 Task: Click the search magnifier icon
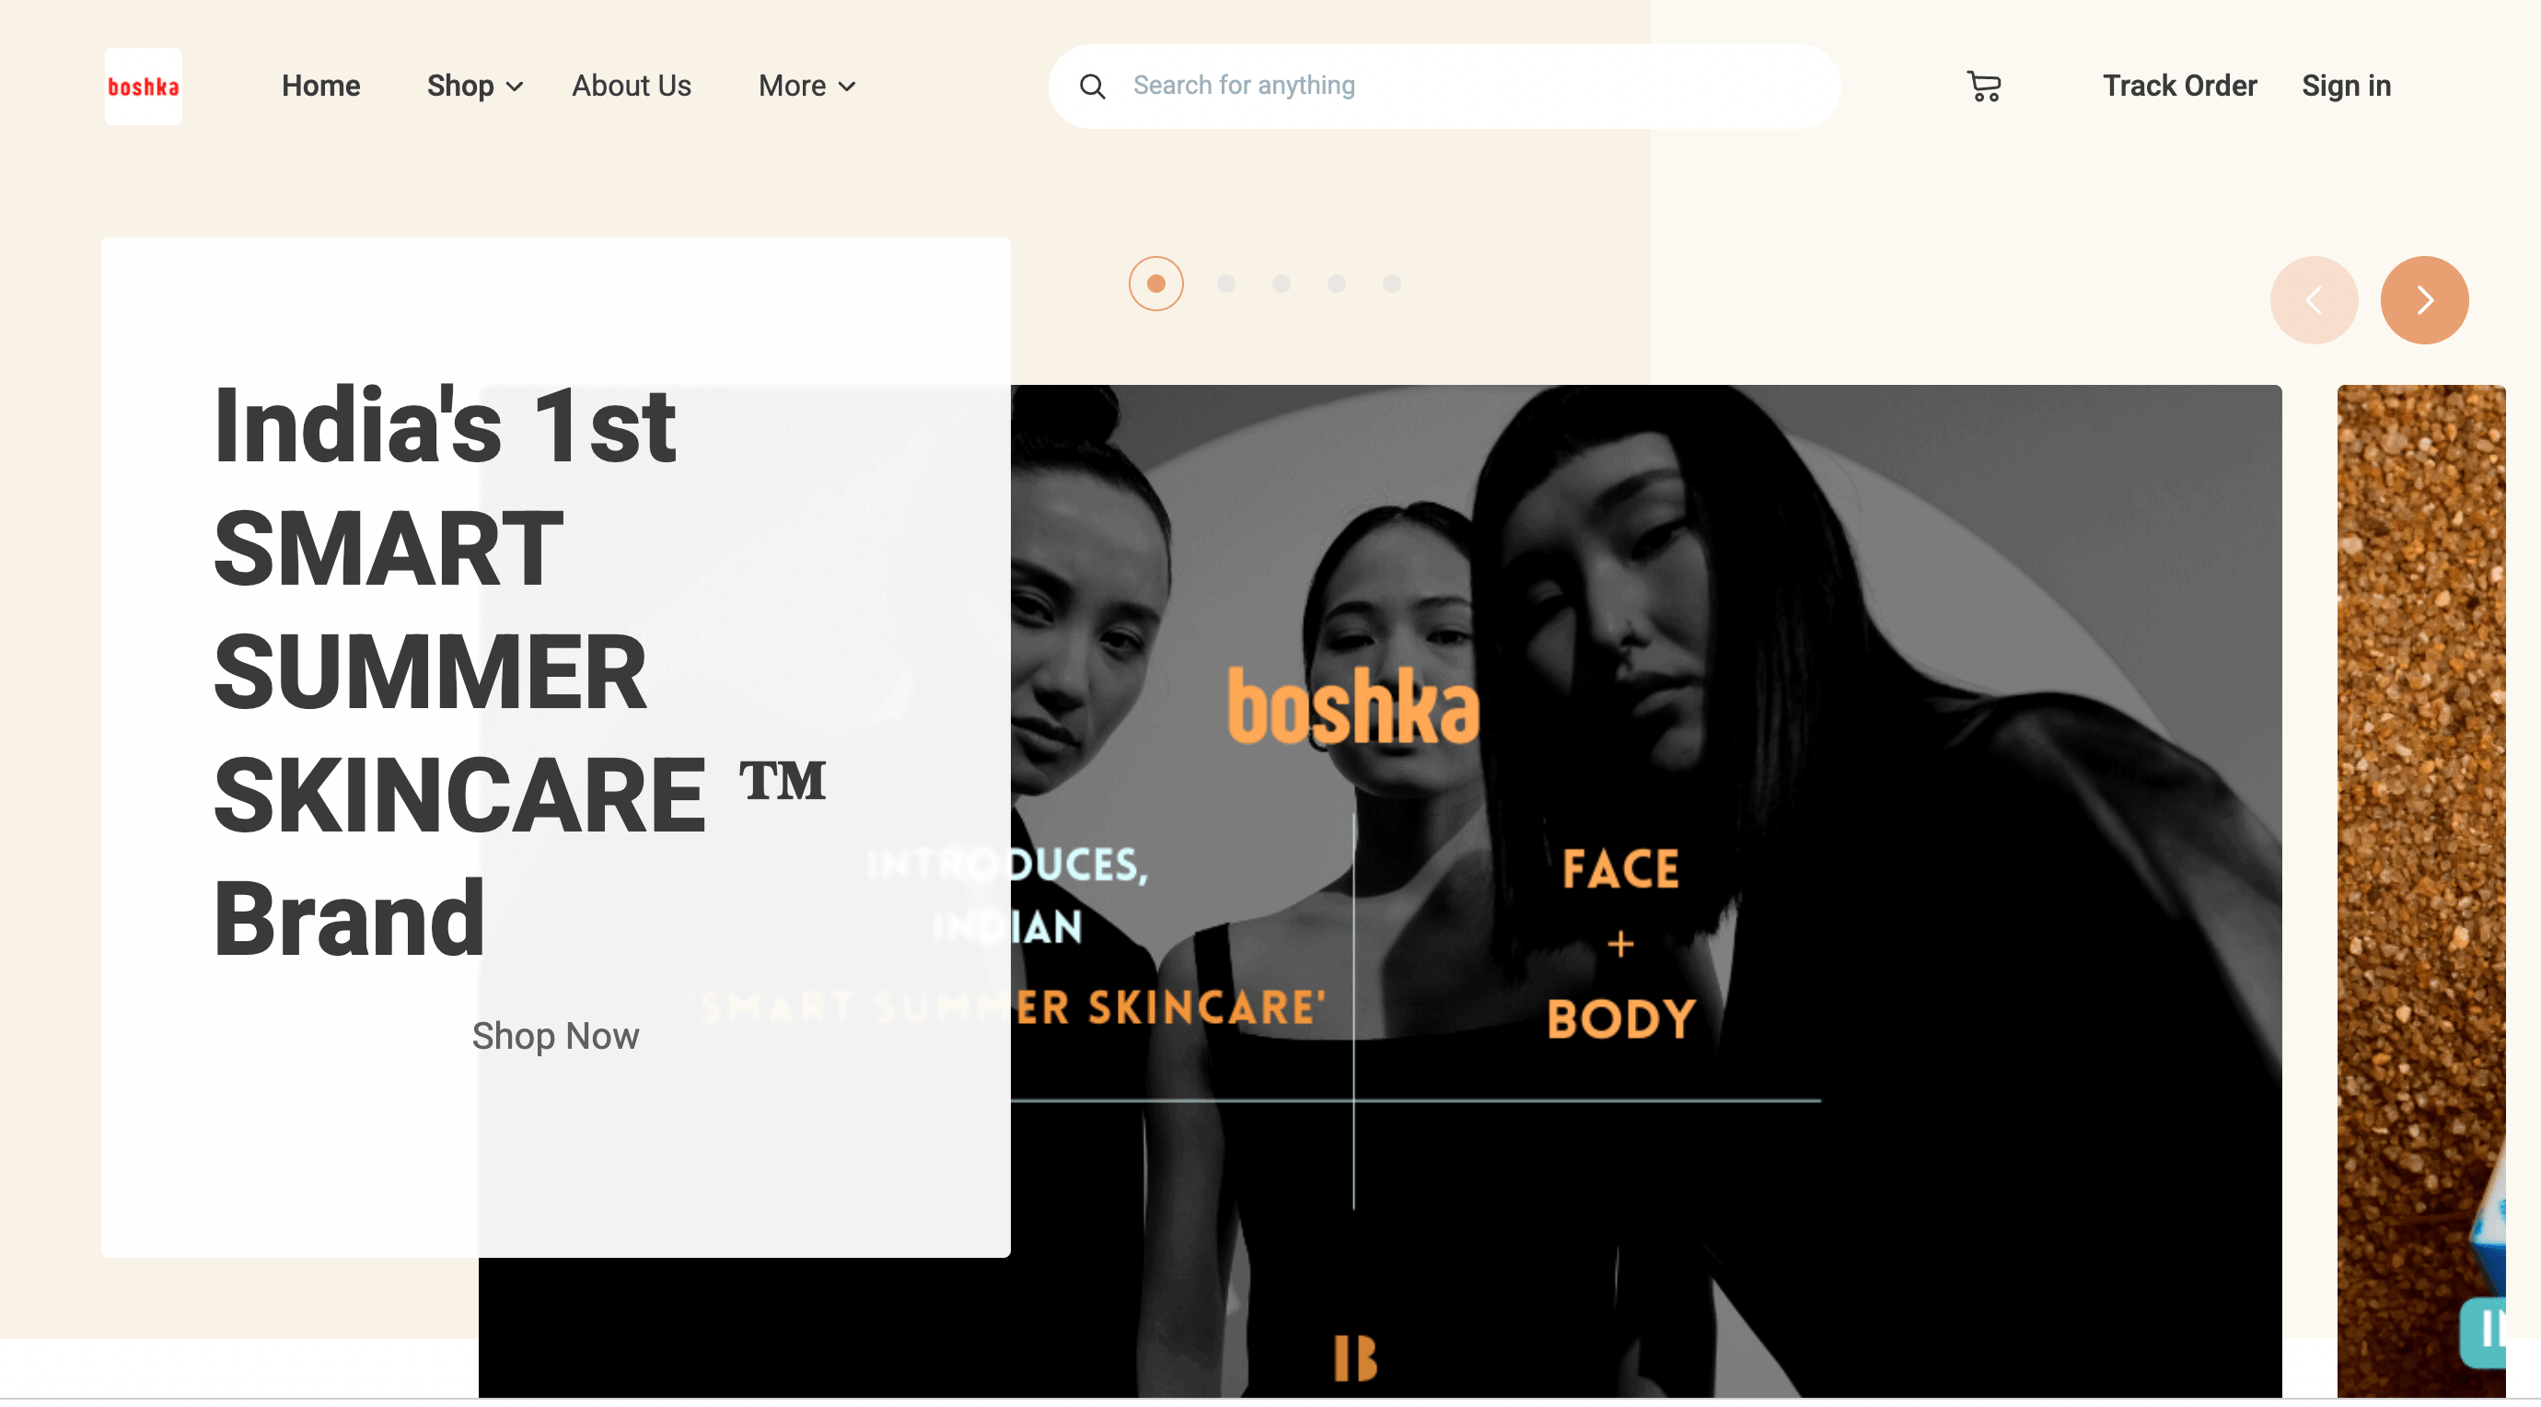click(1092, 87)
